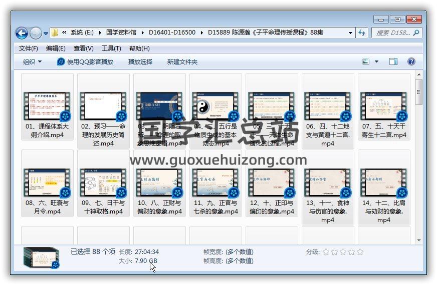Click the scrollbar down arrow
The height and width of the screenshot is (285, 437).
coord(418,240)
